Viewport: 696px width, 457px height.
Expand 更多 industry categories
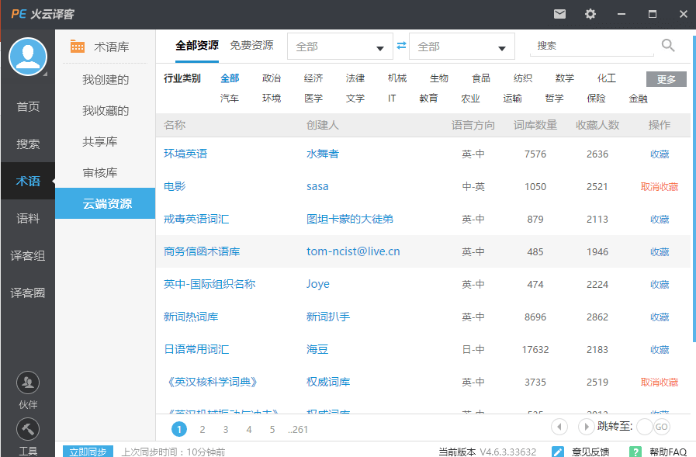(666, 79)
